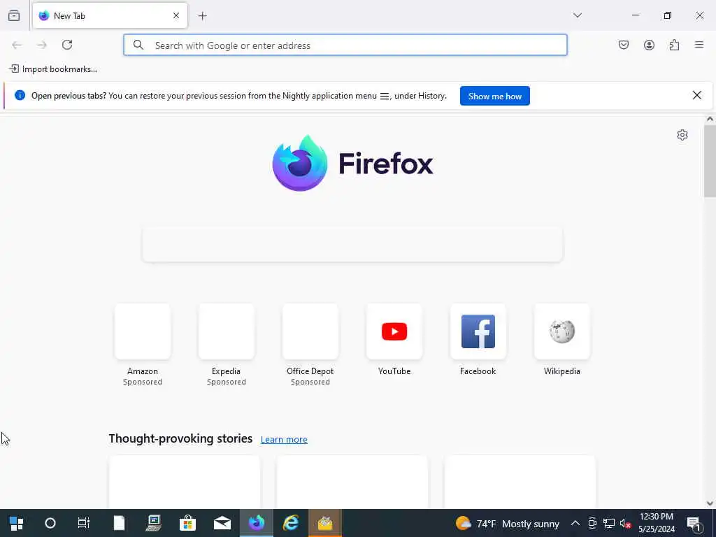The image size is (716, 537).
Task: Click the page scrollbar thumb
Action: (710, 161)
